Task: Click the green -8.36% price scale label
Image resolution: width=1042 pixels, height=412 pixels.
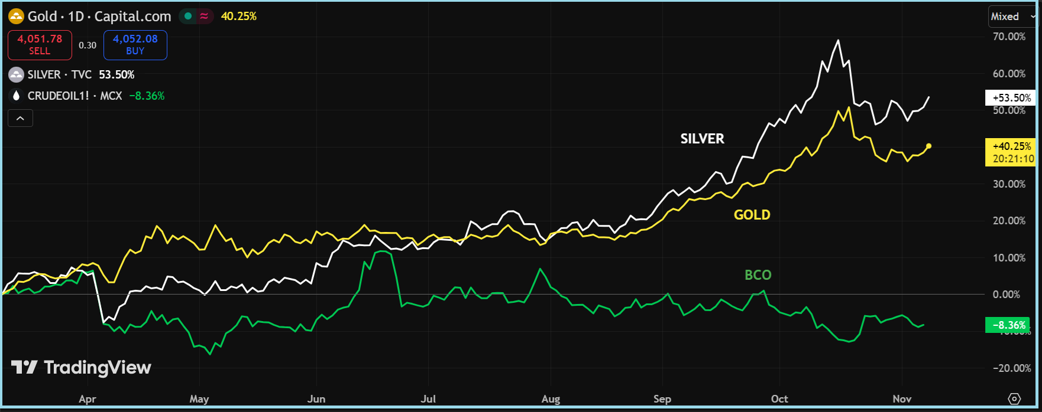Action: click(1008, 325)
